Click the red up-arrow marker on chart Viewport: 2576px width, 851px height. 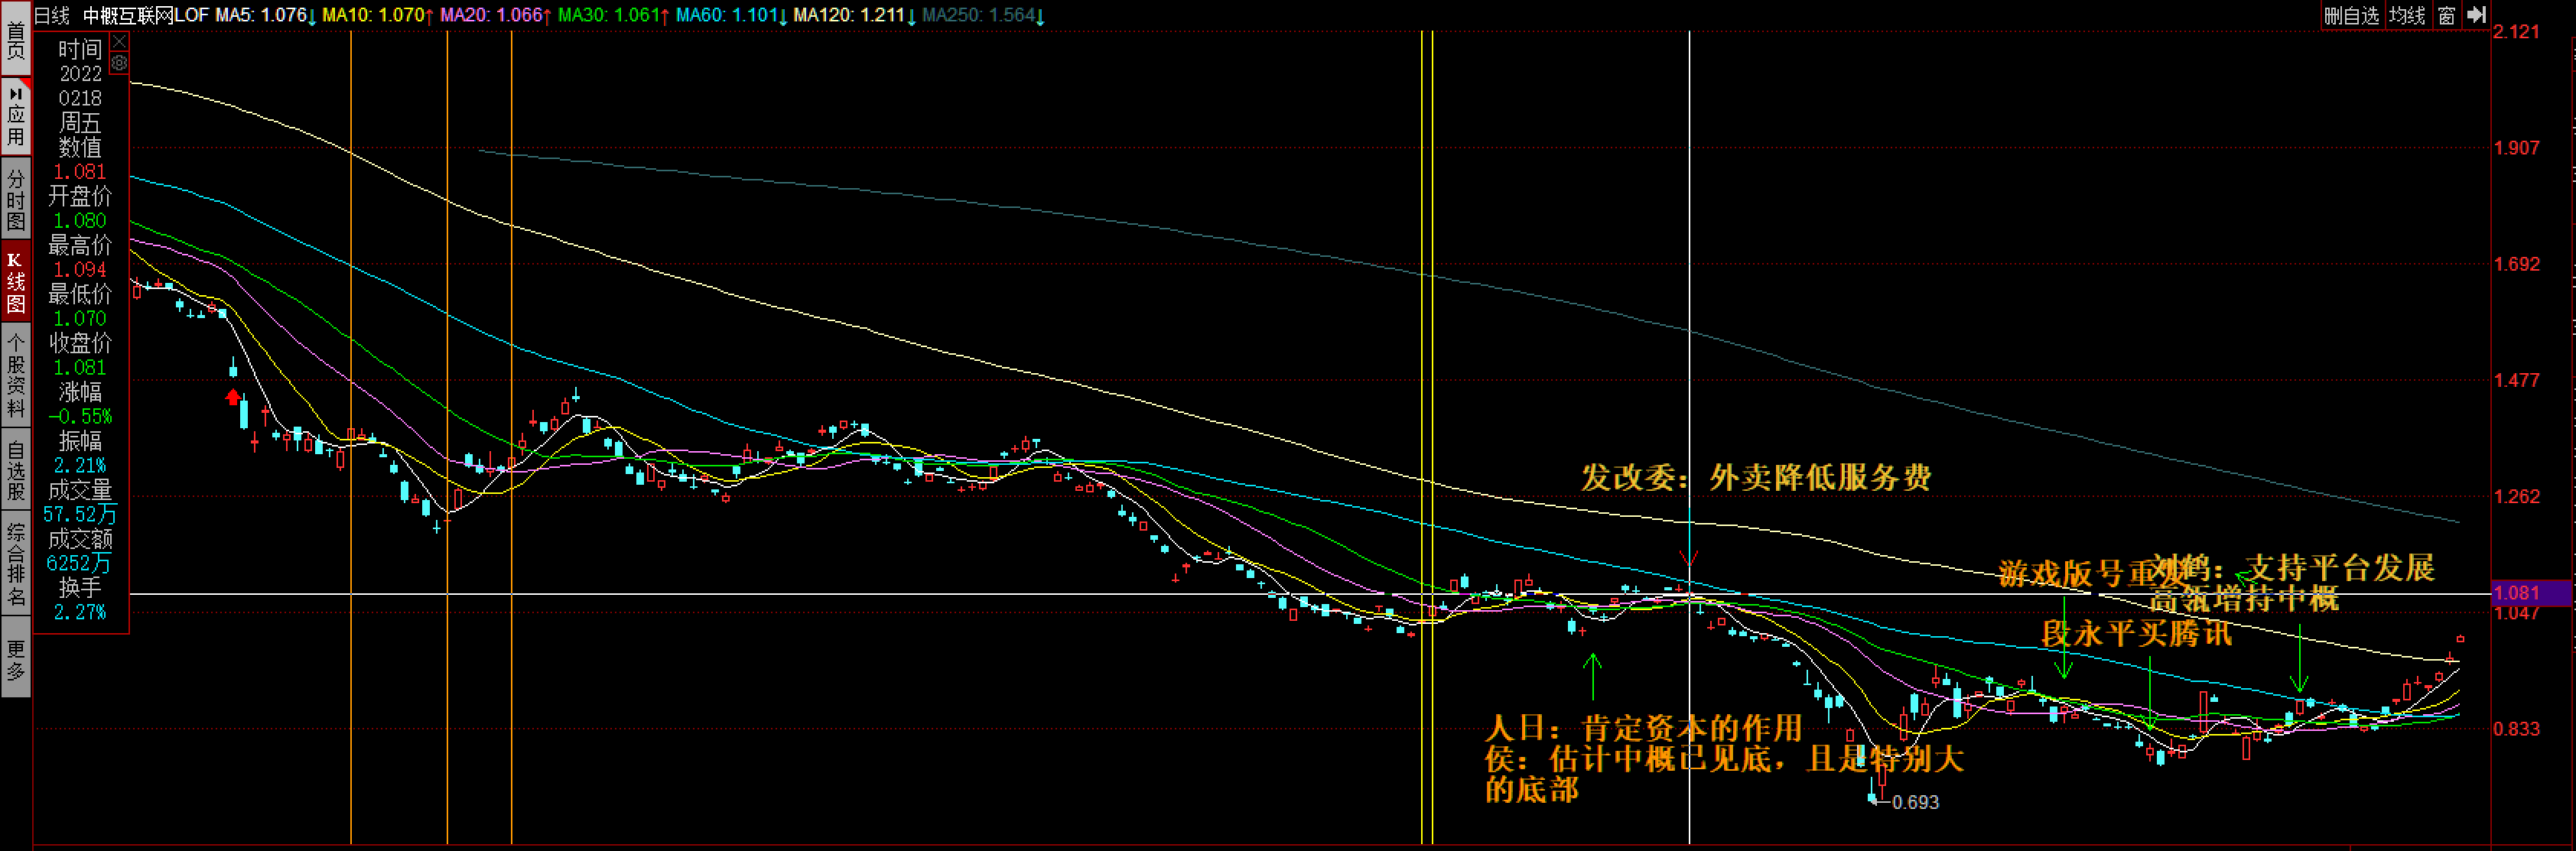(233, 397)
